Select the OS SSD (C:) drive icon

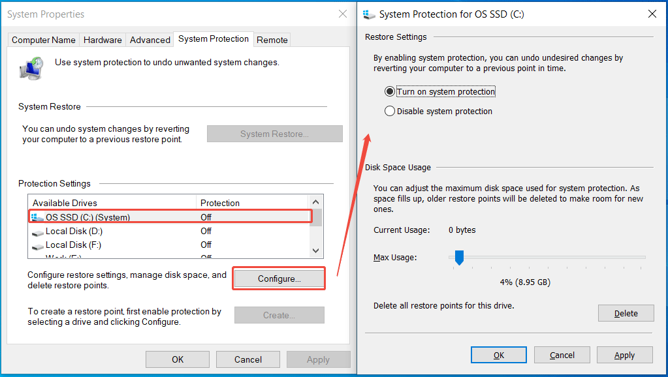tap(36, 217)
